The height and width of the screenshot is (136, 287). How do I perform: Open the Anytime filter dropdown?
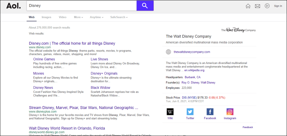pos(97,17)
